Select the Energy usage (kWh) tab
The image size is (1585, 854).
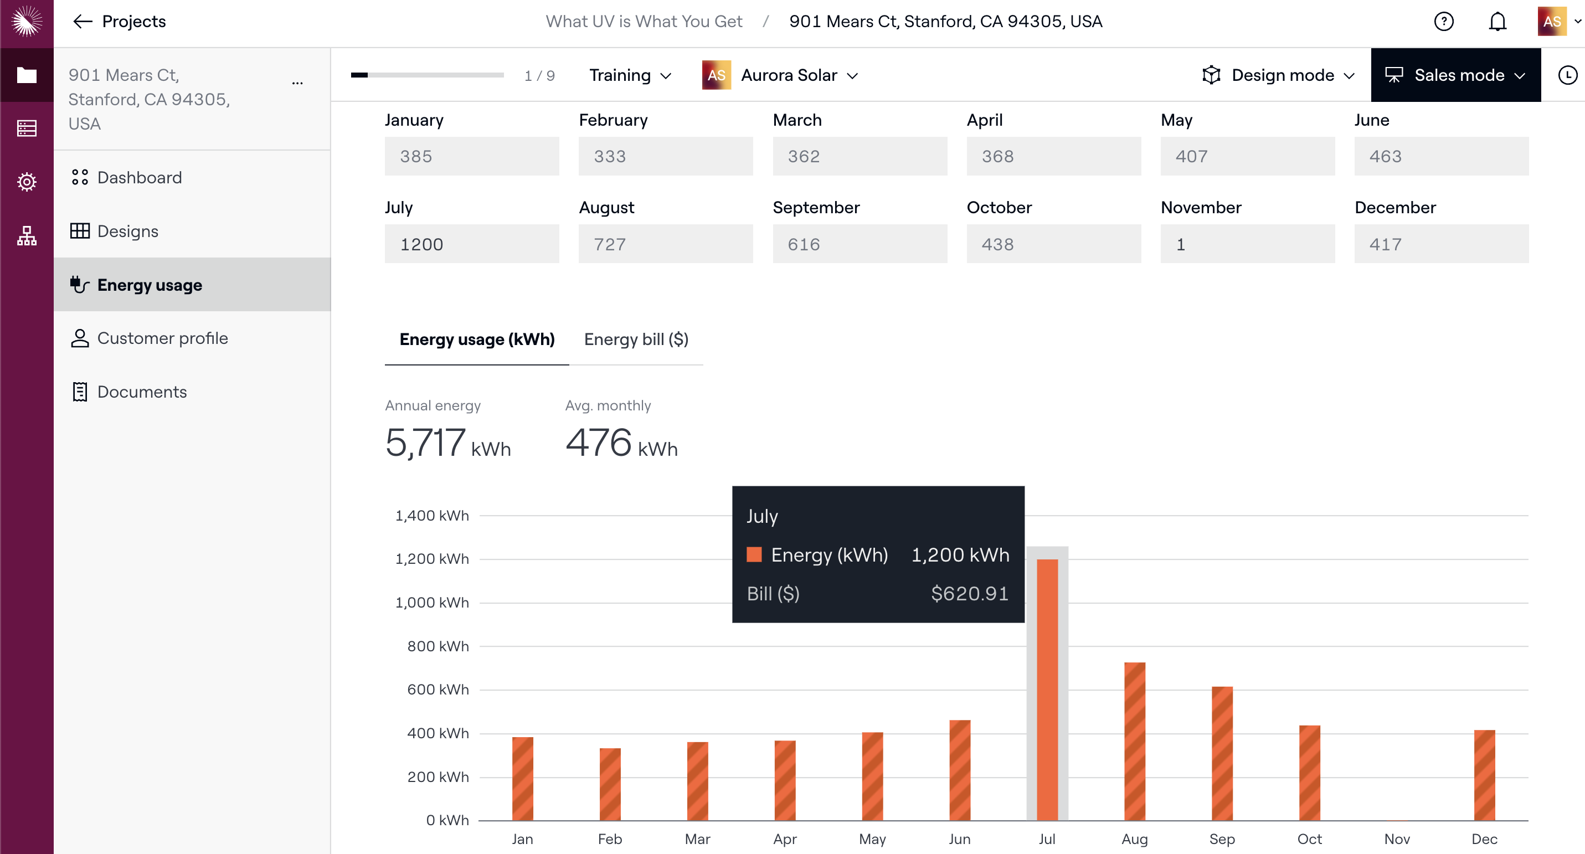click(477, 339)
